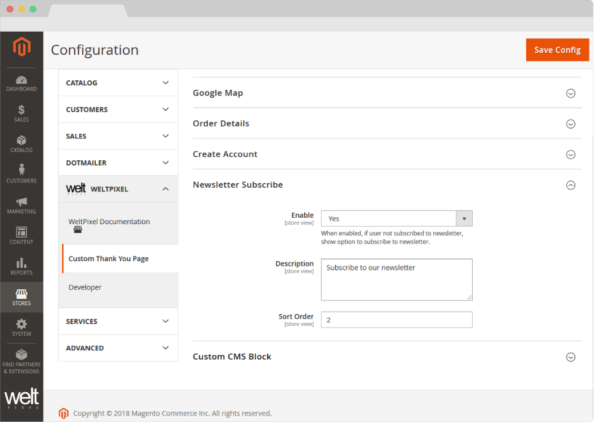The image size is (596, 422).
Task: Click the Configuration page title
Action: [x=95, y=50]
